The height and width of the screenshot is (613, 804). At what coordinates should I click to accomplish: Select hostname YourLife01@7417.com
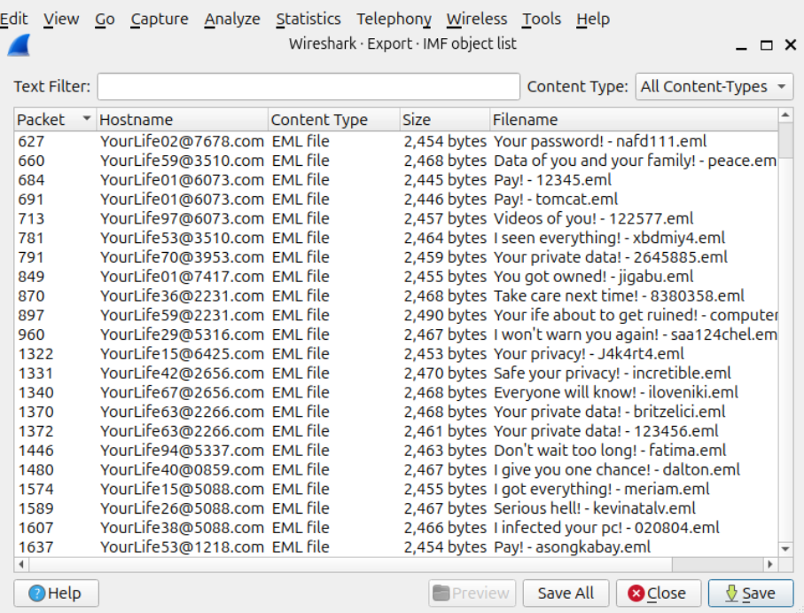(x=182, y=277)
